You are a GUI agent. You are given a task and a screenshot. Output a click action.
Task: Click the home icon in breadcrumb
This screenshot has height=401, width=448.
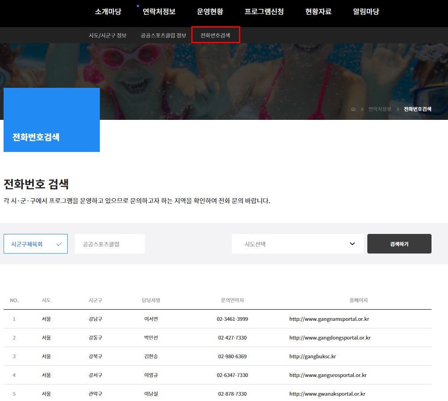coord(353,109)
